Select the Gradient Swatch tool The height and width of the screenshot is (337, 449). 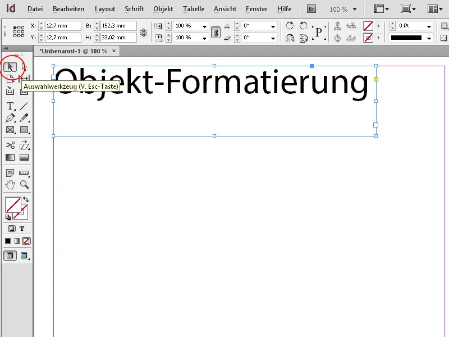[10, 157]
